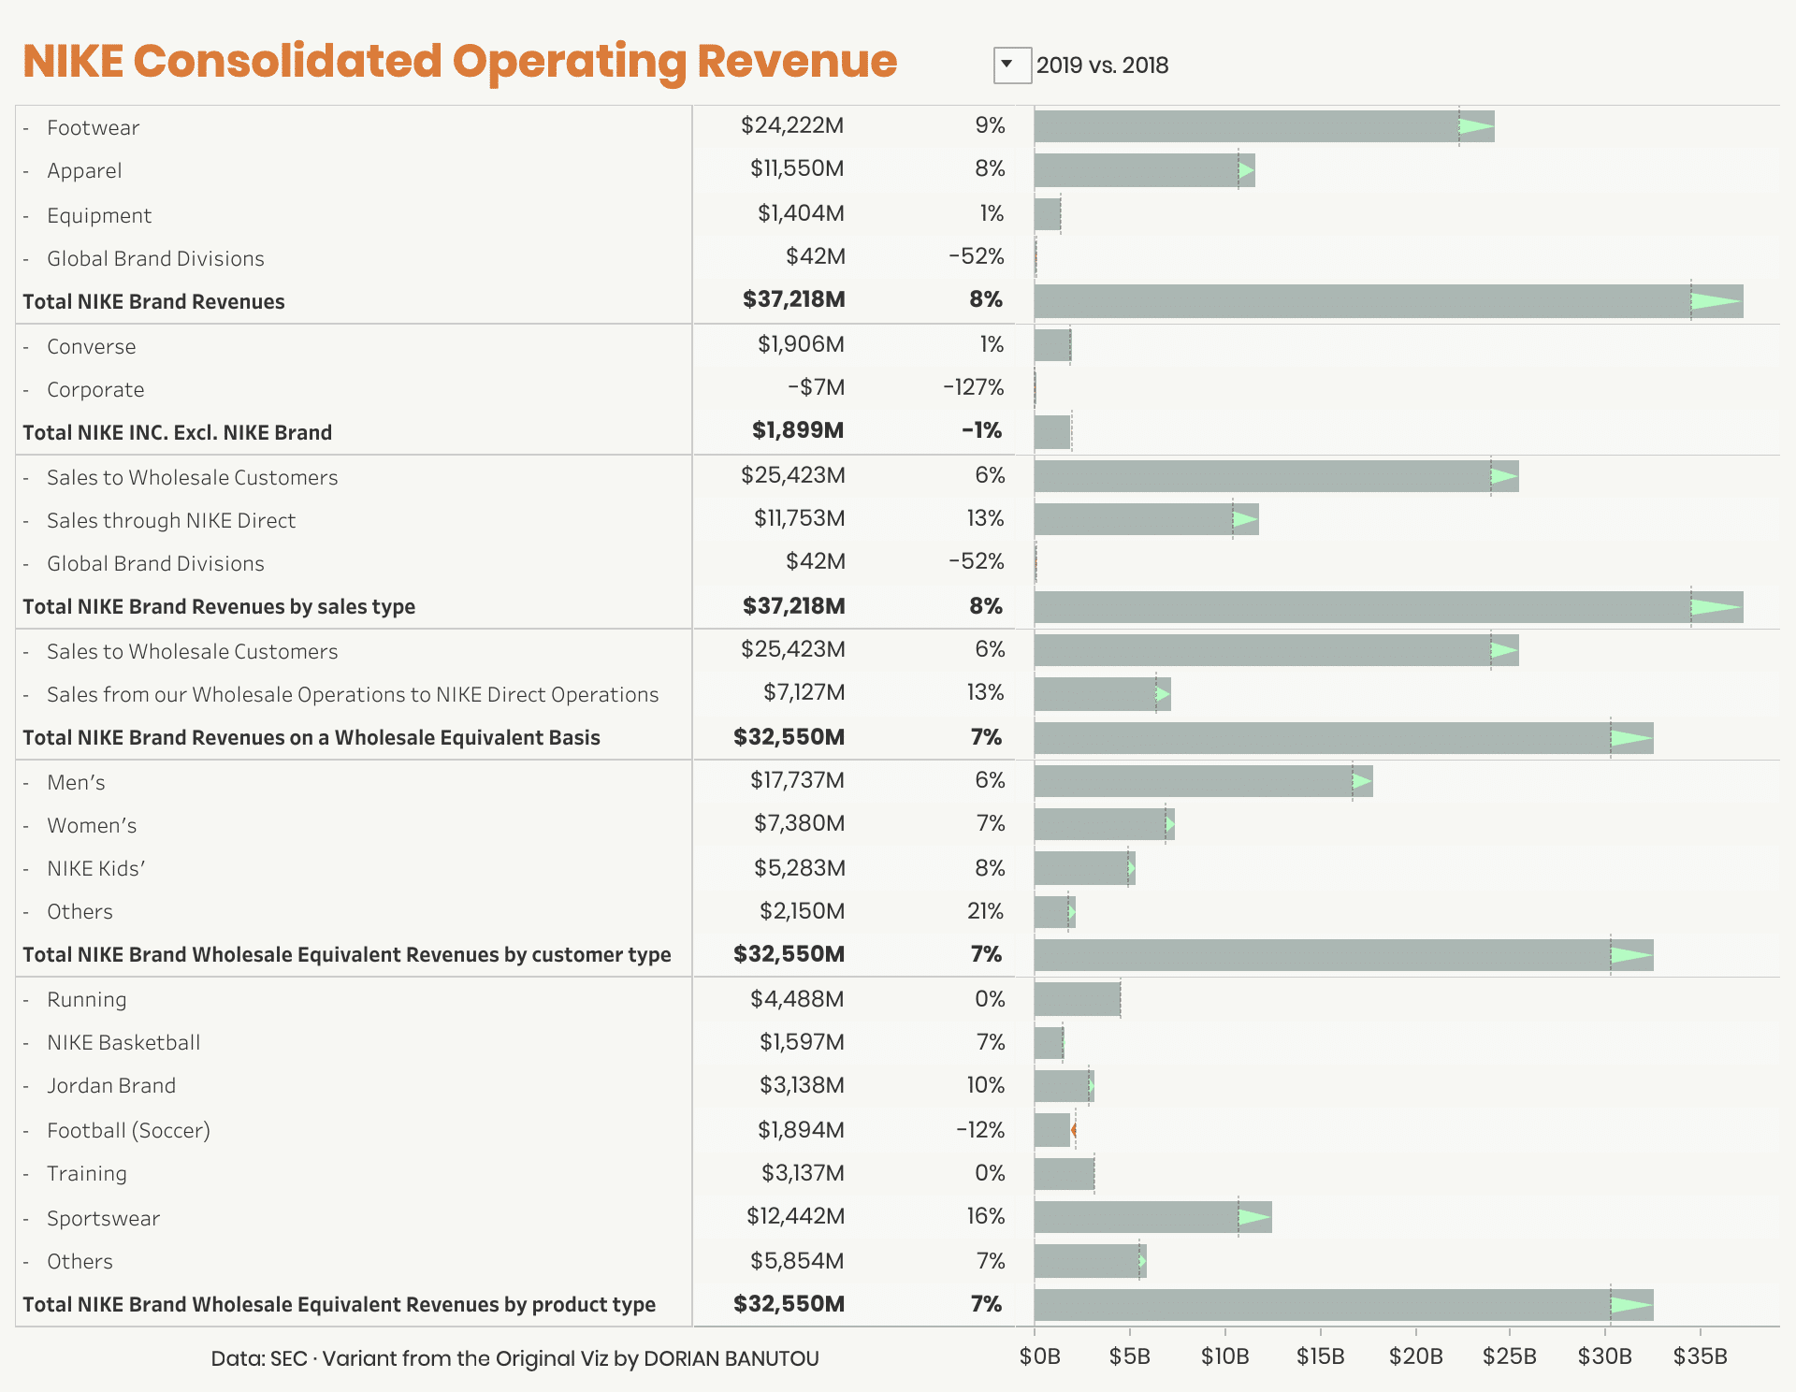Select the Converse row label
This screenshot has height=1392, width=1796.
pyautogui.click(x=91, y=347)
